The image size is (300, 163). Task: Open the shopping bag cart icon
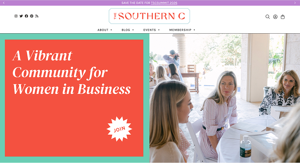pyautogui.click(x=283, y=17)
